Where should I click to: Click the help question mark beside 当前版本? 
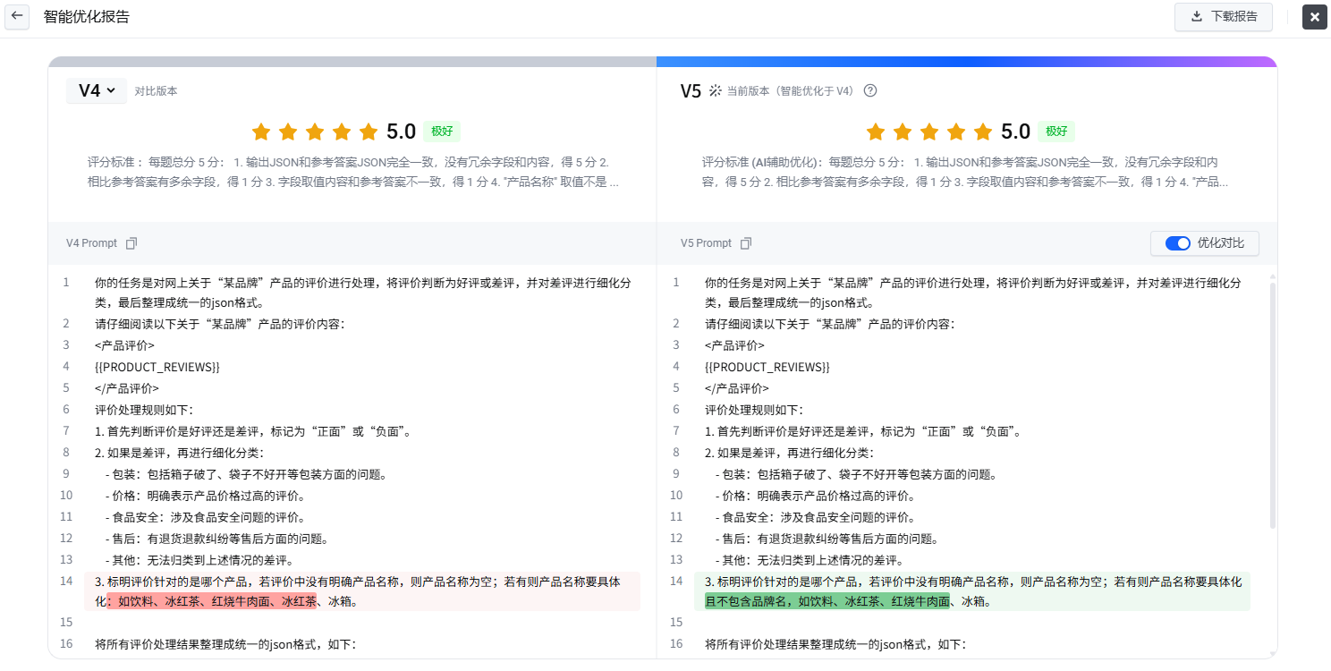point(869,90)
